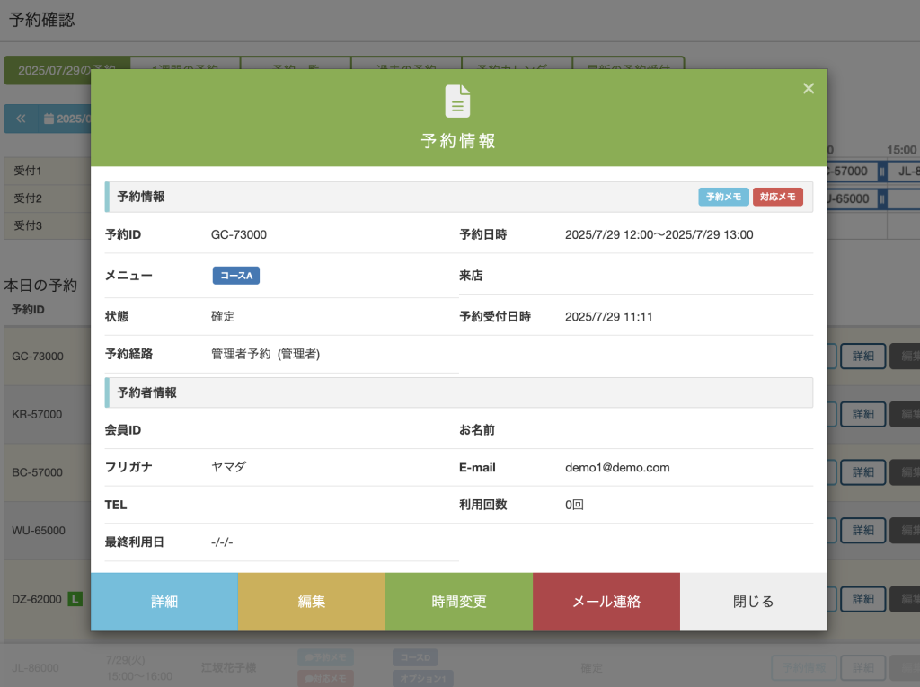Open the date picker calendar button
The height and width of the screenshot is (687, 920).
tap(66, 119)
